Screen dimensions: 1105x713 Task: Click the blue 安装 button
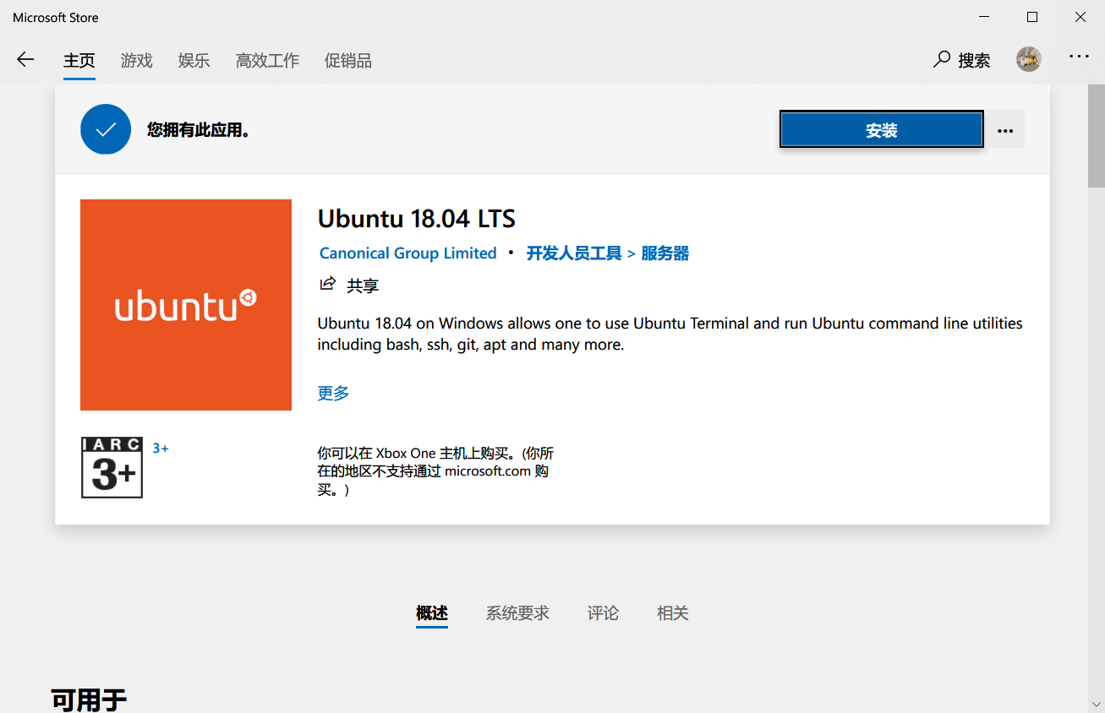pos(882,130)
